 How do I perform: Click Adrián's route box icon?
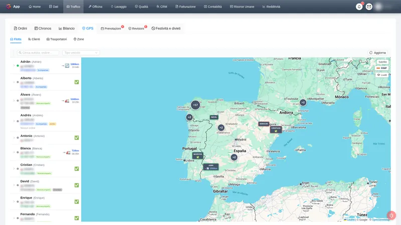[67, 66]
